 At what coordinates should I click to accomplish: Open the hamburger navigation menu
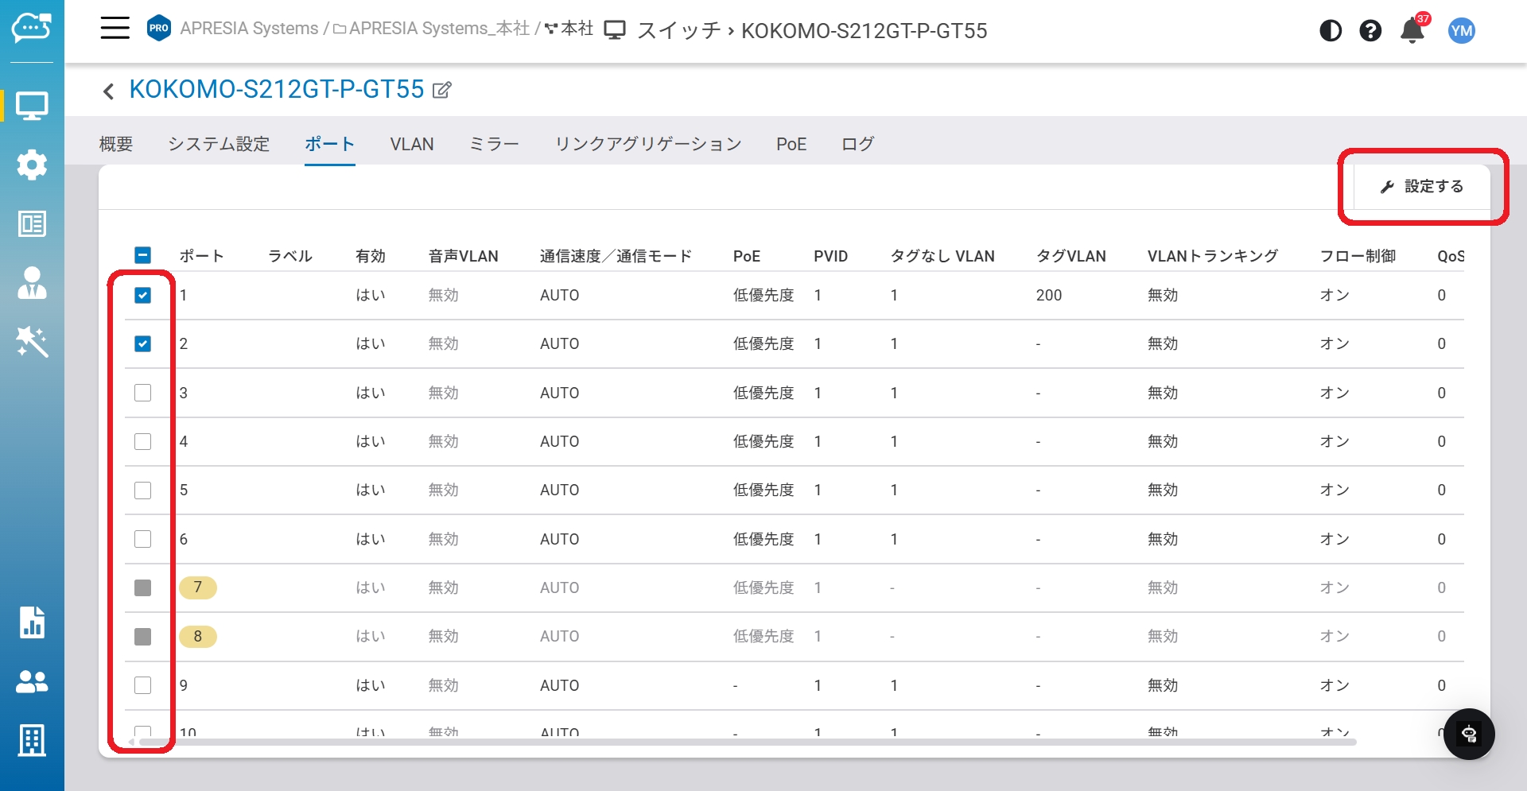pos(115,29)
